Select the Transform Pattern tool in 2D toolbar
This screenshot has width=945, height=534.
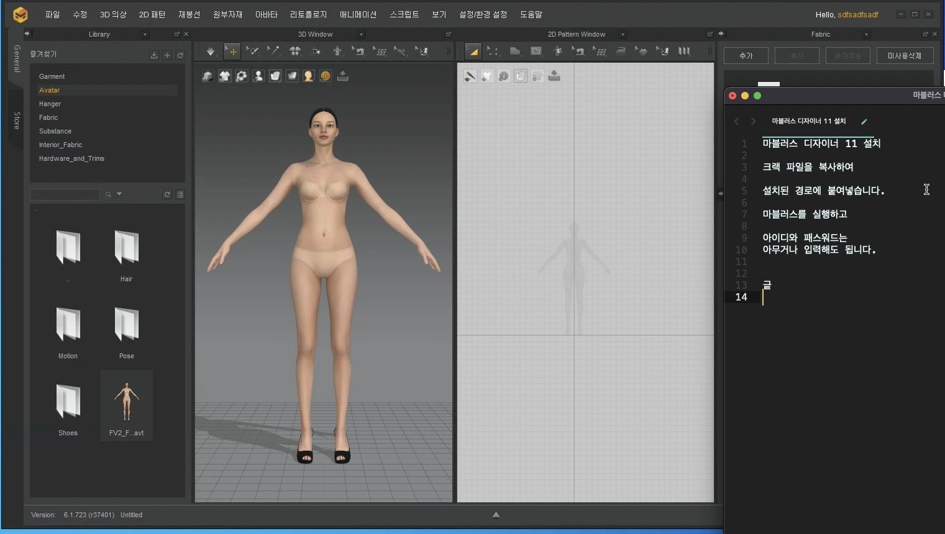(x=473, y=52)
